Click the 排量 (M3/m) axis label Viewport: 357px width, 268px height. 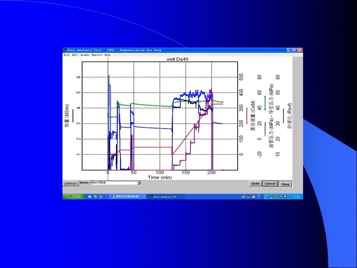pos(67,116)
